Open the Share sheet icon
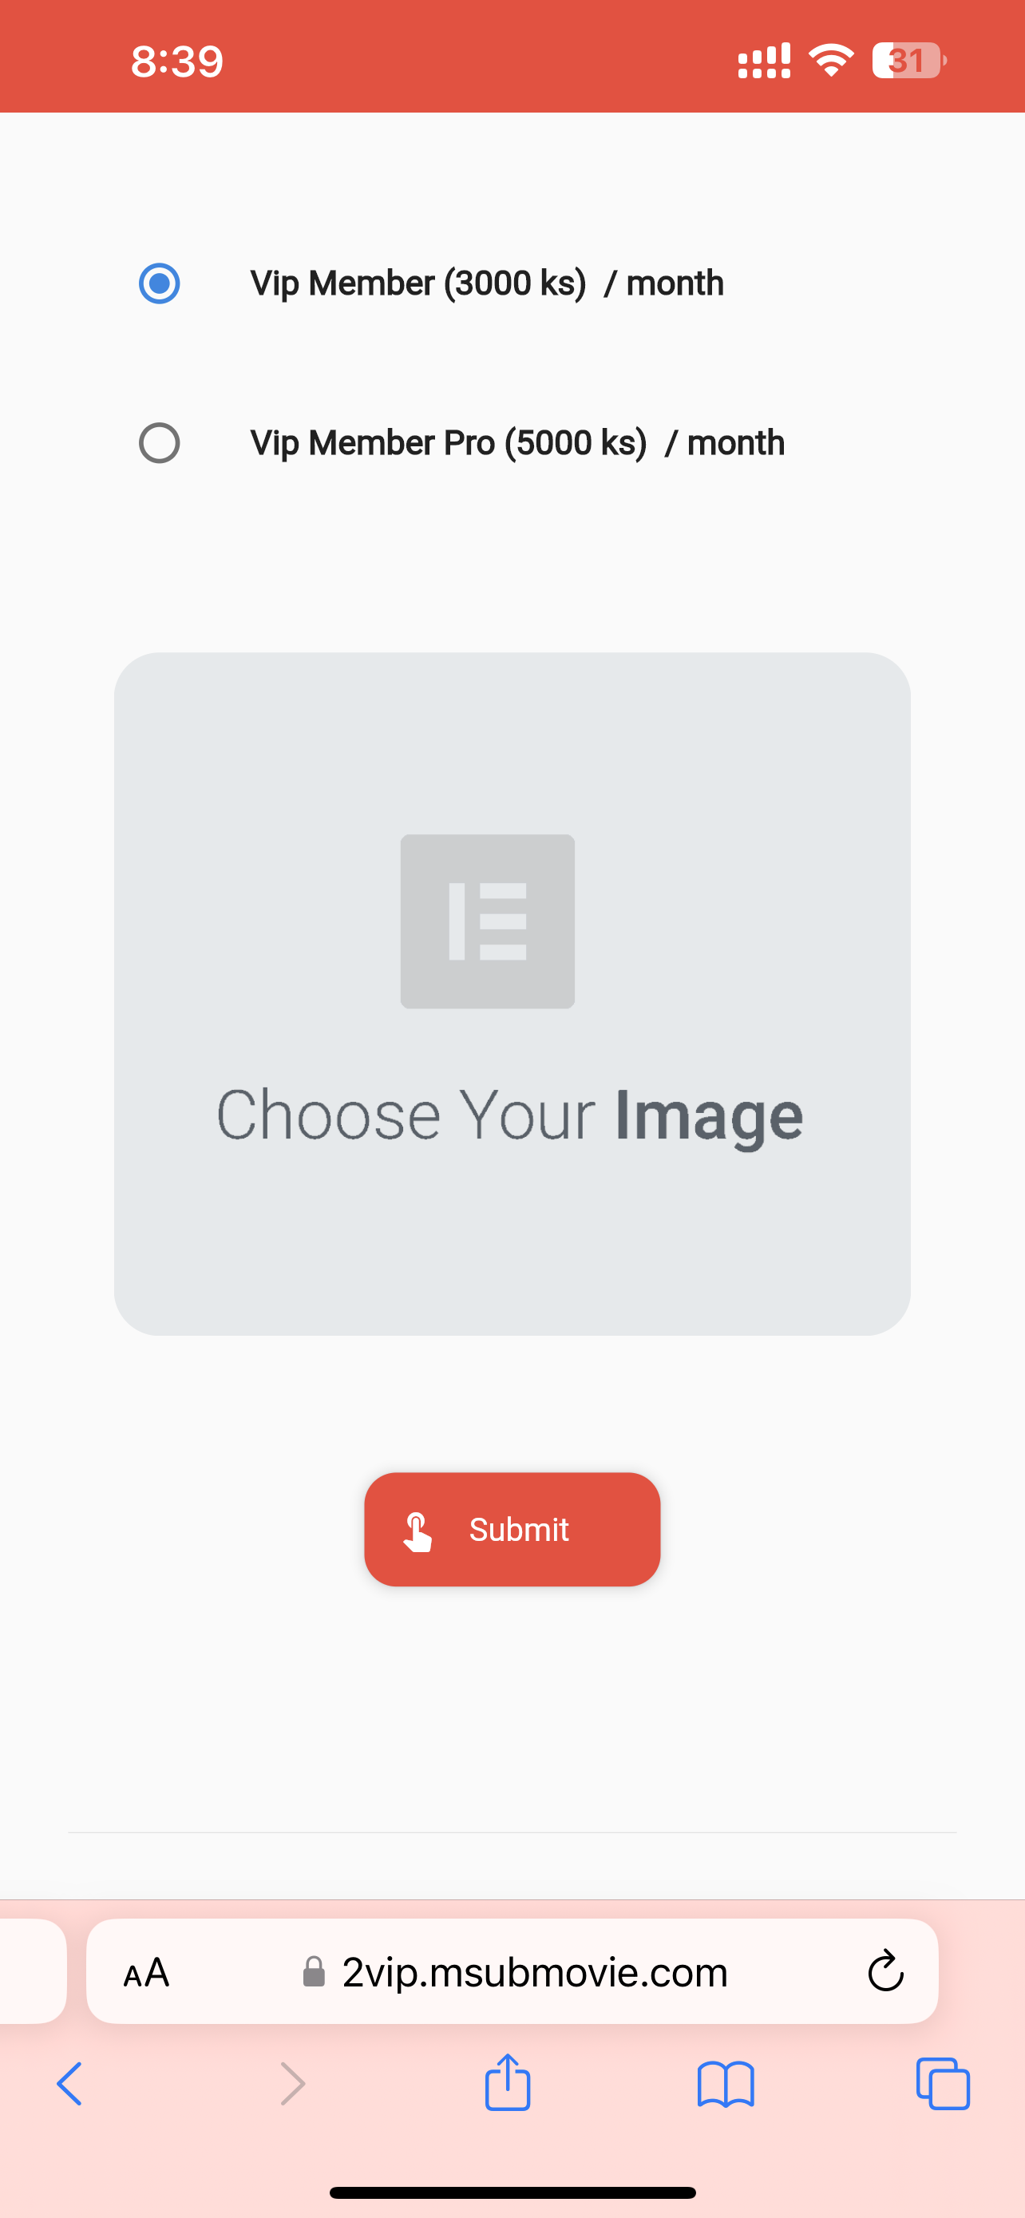 (x=508, y=2082)
